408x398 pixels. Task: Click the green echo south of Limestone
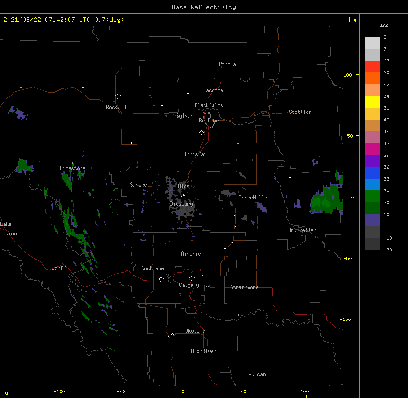(x=67, y=180)
